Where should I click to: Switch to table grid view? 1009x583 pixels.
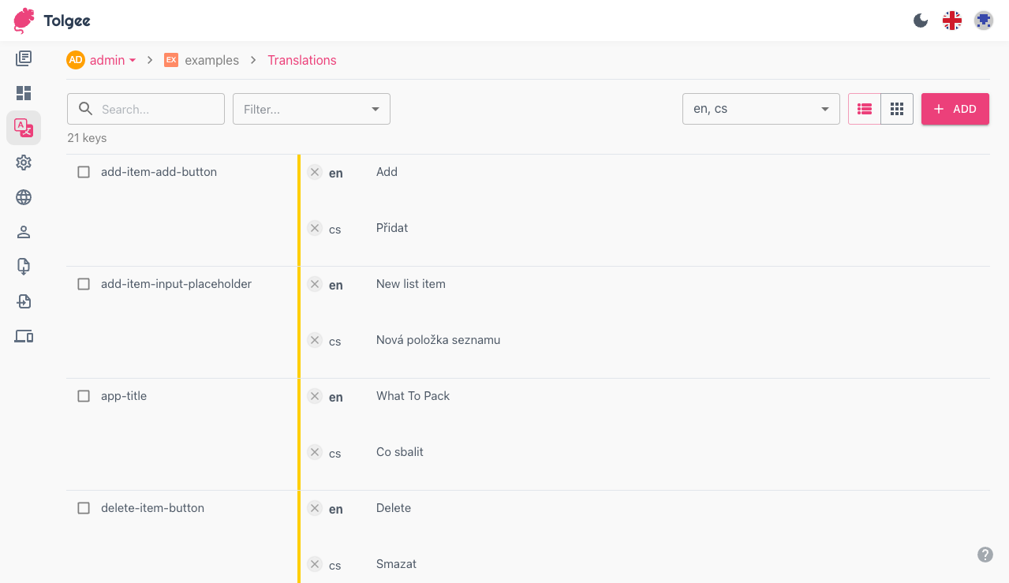coord(897,109)
